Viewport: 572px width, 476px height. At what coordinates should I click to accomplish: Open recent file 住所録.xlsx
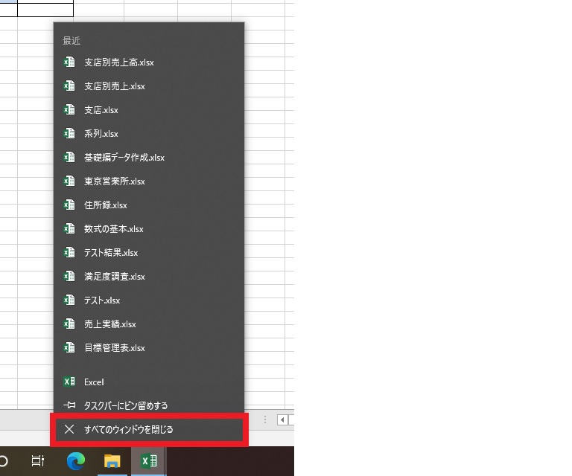149,205
